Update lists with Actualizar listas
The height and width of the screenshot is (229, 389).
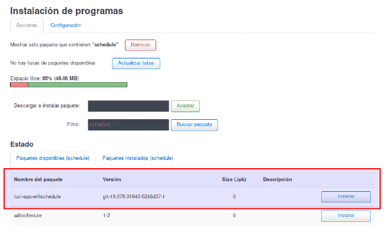[x=136, y=63]
